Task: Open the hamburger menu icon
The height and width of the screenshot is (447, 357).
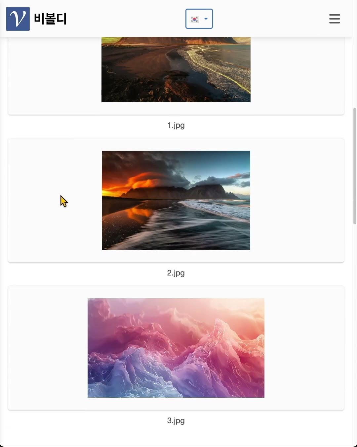Action: coord(335,19)
